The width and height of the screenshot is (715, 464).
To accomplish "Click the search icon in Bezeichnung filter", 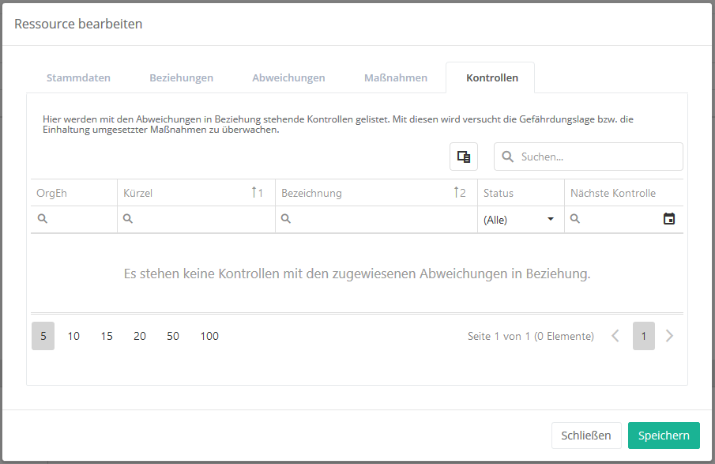I will click(288, 220).
